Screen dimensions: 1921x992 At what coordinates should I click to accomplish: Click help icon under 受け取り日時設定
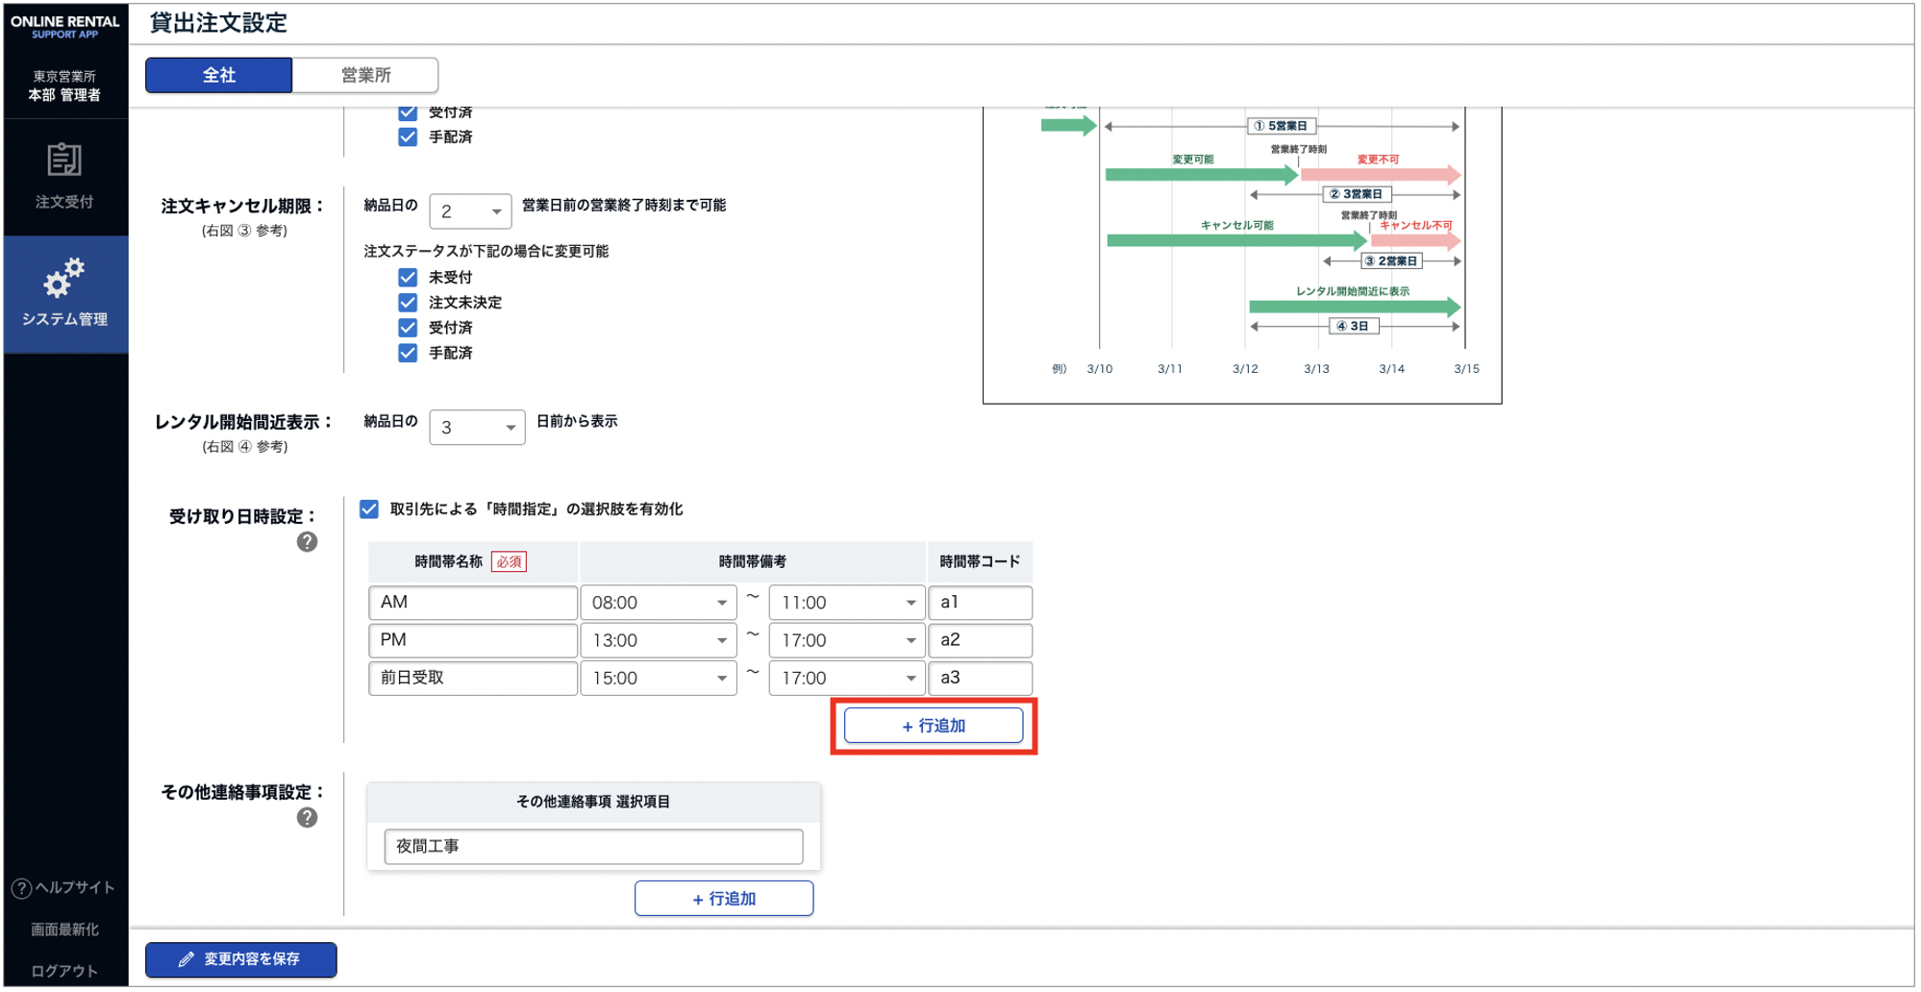click(x=307, y=542)
